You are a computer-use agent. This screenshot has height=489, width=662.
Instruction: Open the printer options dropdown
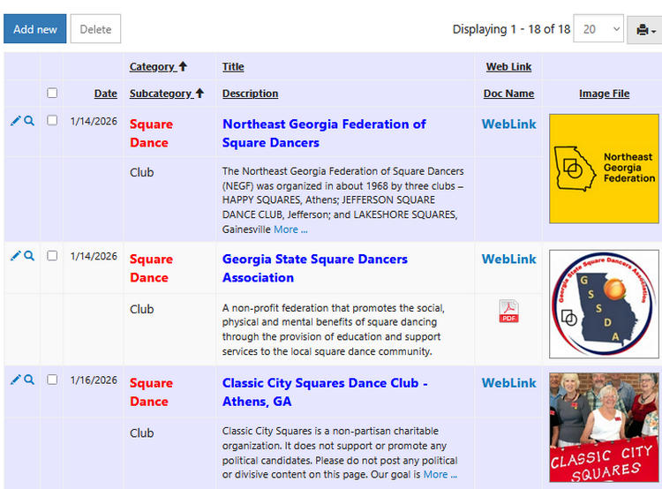[x=645, y=29]
